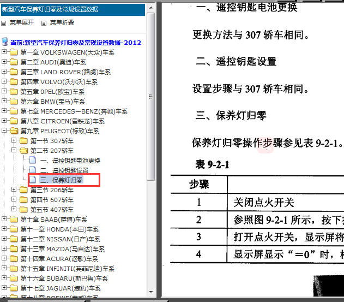Expand 第十六章 SUBARU(斯巴鲁)车系 node
This screenshot has width=344, height=302.
click(4, 277)
